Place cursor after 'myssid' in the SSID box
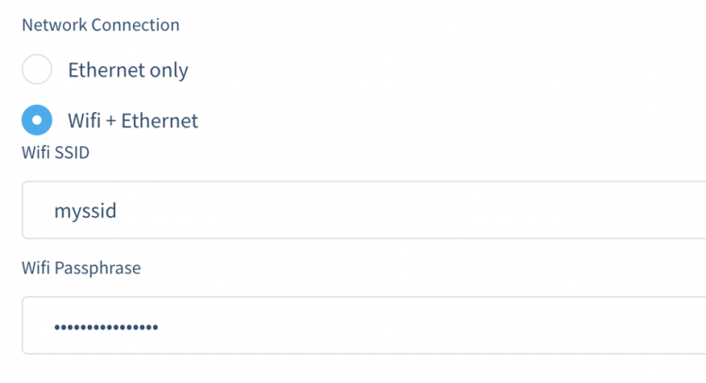Screen dimensions: 706x383 (119, 210)
